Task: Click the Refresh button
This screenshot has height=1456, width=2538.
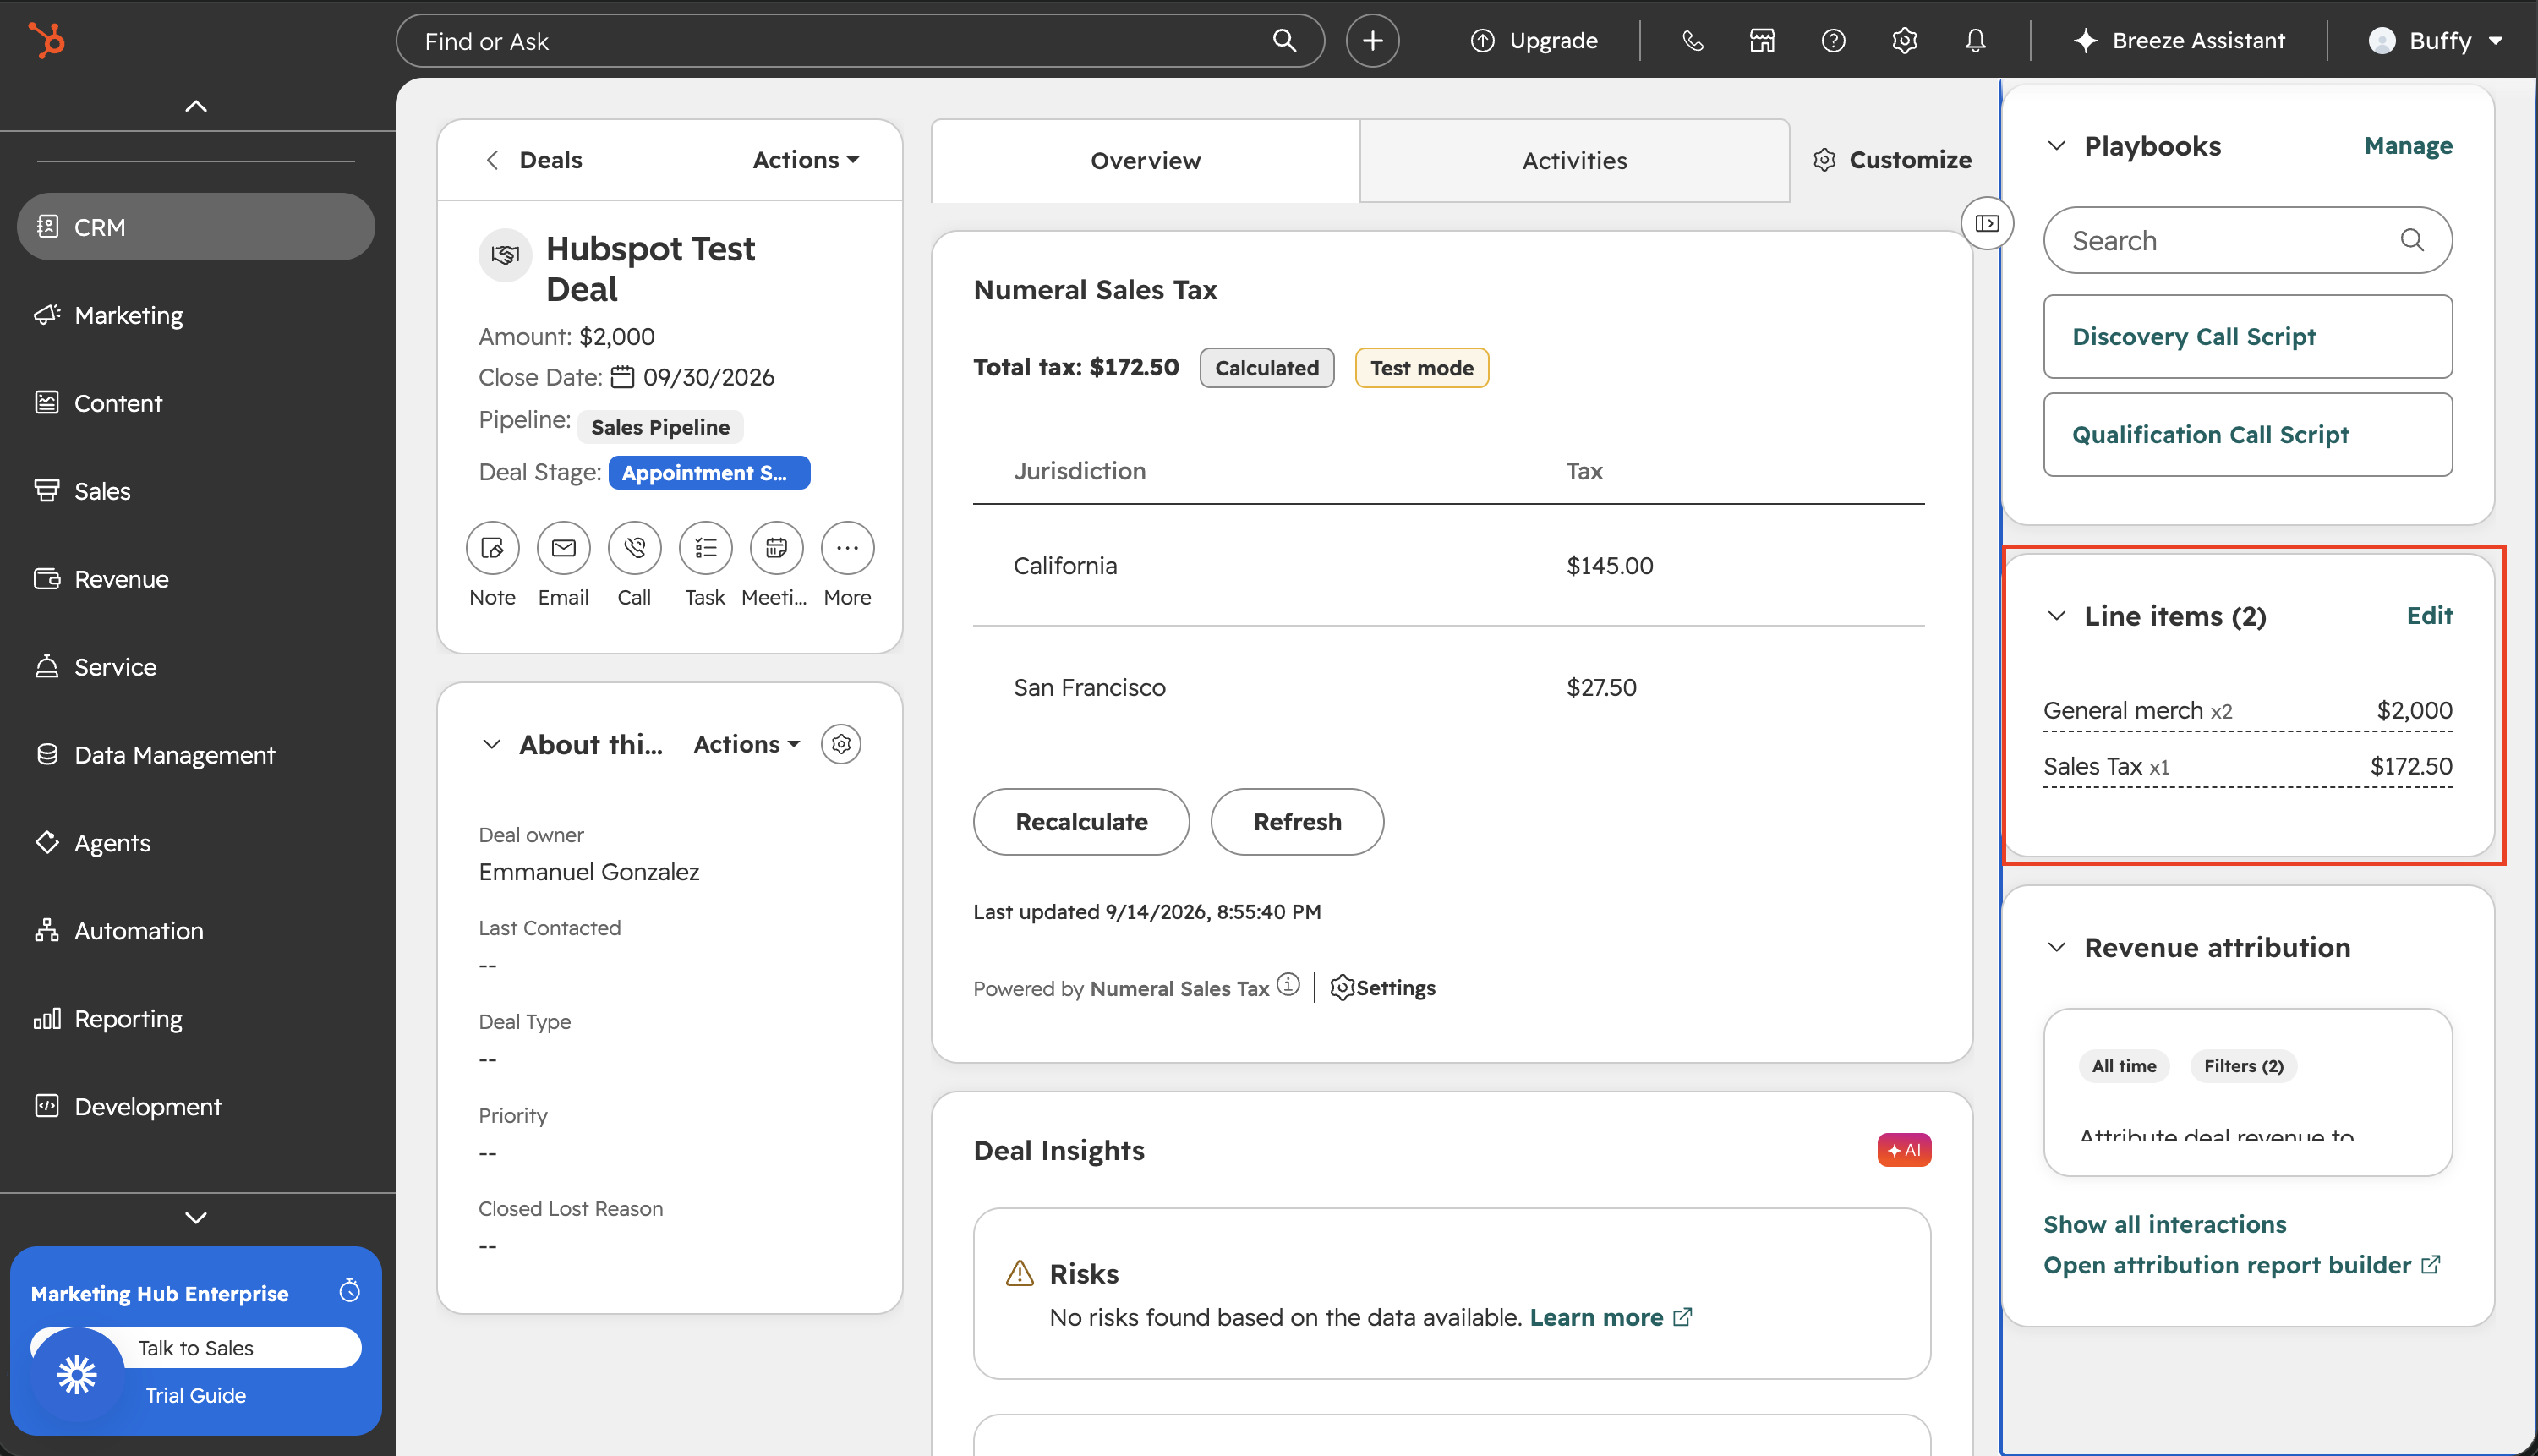Action: [1298, 822]
